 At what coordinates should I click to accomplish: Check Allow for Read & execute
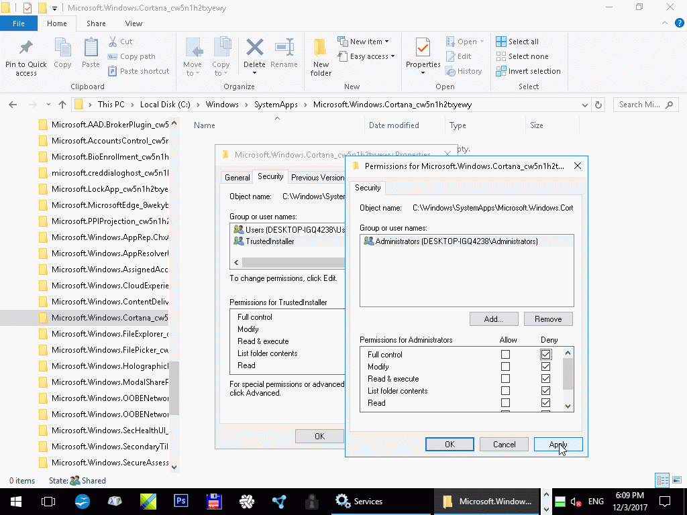(x=505, y=378)
